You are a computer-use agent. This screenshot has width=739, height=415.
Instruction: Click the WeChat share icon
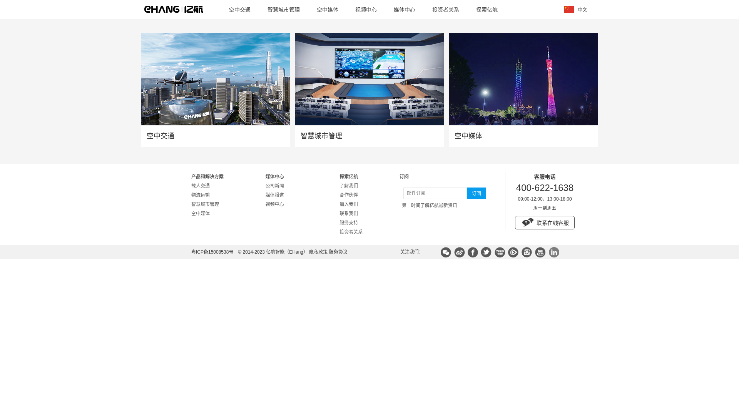(446, 252)
